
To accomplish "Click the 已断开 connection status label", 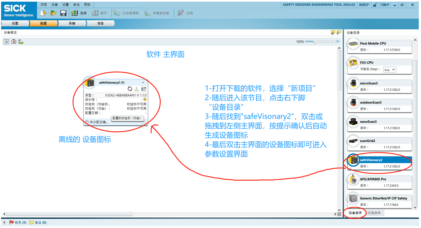I will point(385,5).
